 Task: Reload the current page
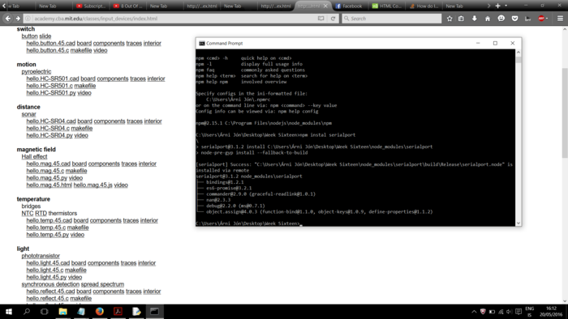(x=333, y=19)
